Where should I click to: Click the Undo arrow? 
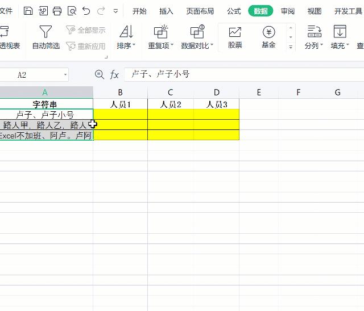tap(86, 11)
